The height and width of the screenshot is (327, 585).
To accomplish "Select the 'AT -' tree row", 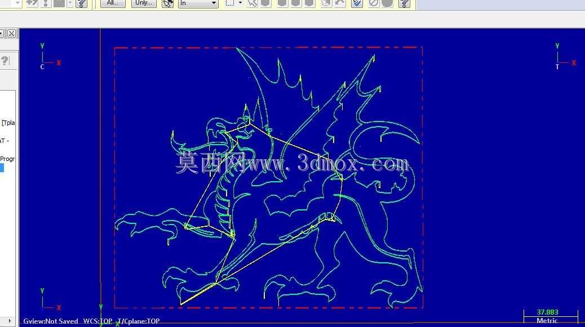I will click(5, 141).
